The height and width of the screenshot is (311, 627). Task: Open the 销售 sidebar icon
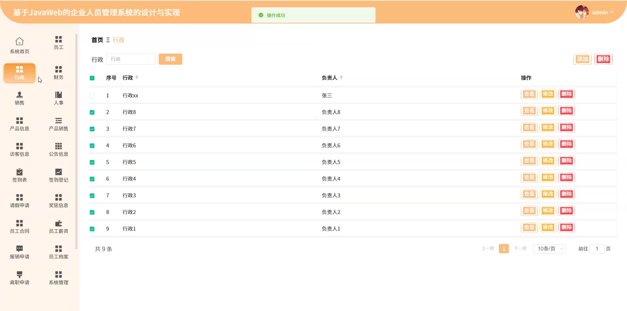20,95
